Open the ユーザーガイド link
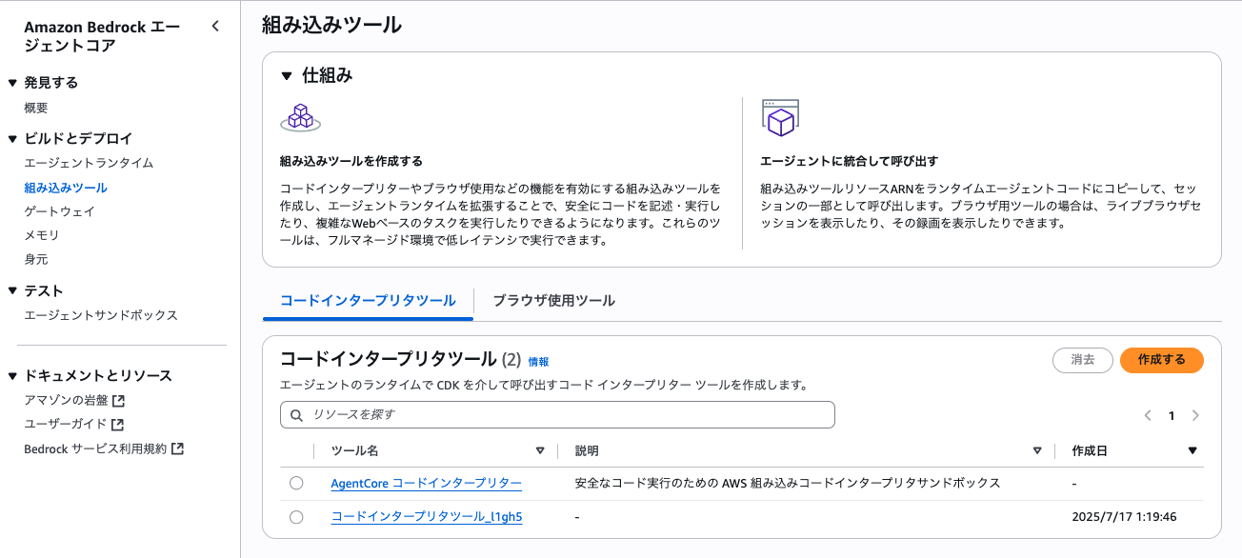1242x558 pixels. tap(66, 425)
